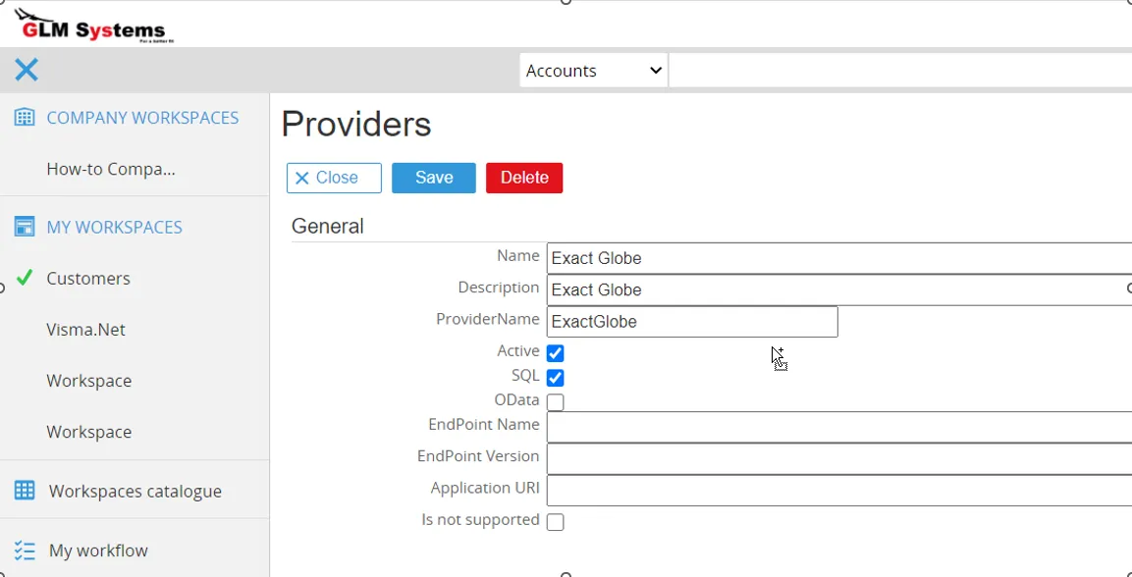1132x577 pixels.
Task: Check the Is not supported box
Action: tap(555, 521)
